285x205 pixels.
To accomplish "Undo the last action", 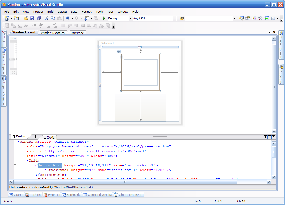I will (68, 18).
